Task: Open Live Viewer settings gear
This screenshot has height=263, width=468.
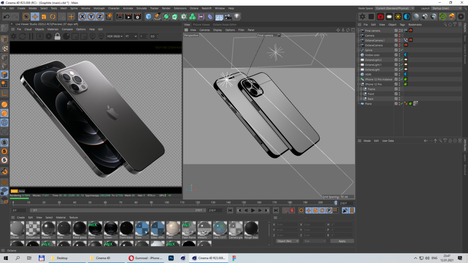Action: [x=48, y=36]
